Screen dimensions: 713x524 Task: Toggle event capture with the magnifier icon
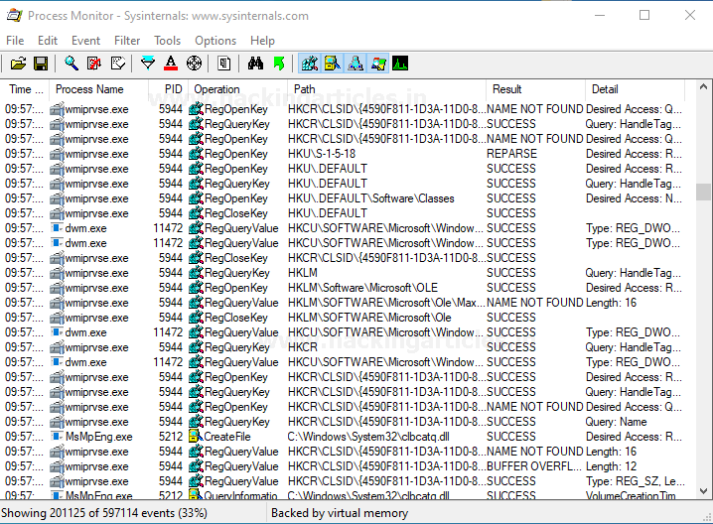(71, 64)
